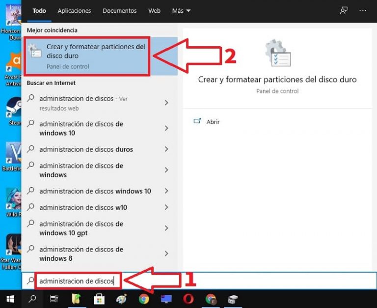Expand arrow for 'administración de discos de windows 8'
Screen dimensions: 377x308
166,253
